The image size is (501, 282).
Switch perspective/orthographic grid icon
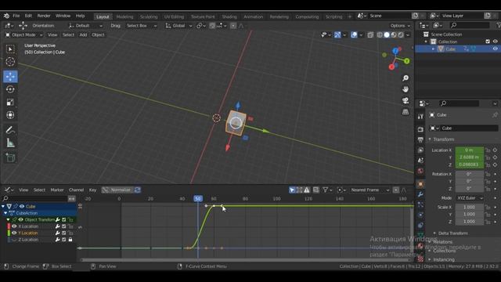click(405, 111)
